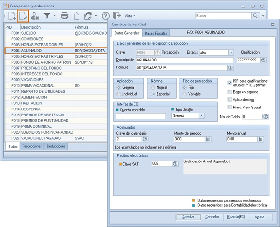Click the delete record person icon

point(35,16)
